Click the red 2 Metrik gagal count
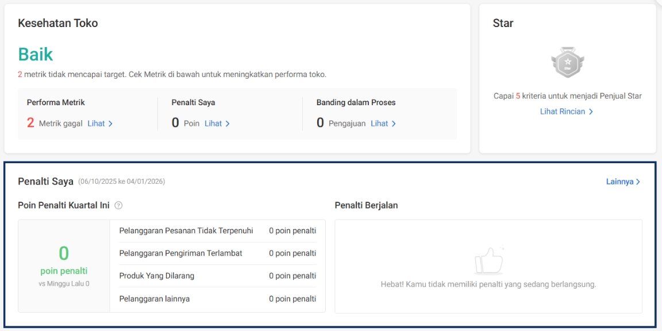 (55, 124)
